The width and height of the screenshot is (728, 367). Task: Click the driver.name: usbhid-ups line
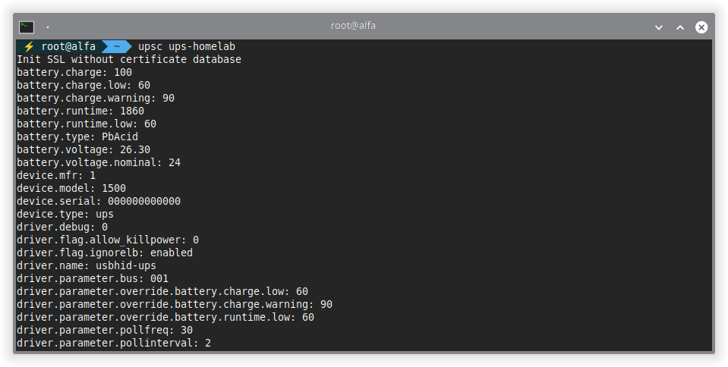[87, 265]
